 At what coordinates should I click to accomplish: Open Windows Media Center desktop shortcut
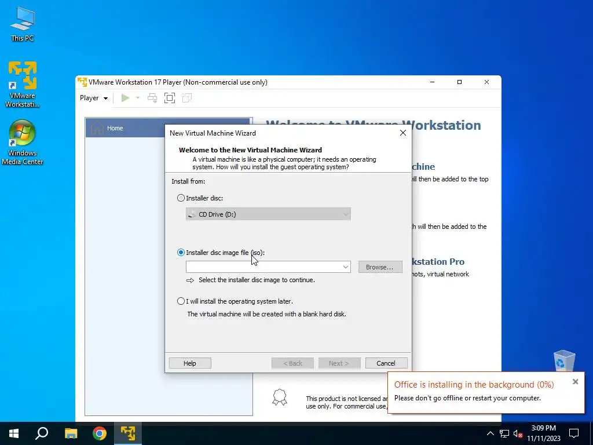(x=23, y=143)
